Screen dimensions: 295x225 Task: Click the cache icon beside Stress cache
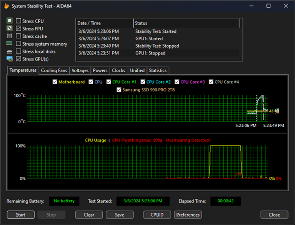pos(9,36)
